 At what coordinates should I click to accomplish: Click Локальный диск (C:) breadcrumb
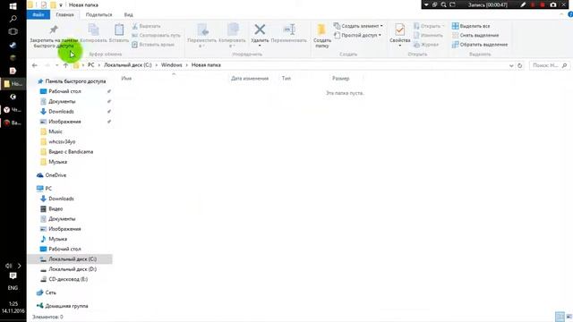(x=127, y=65)
